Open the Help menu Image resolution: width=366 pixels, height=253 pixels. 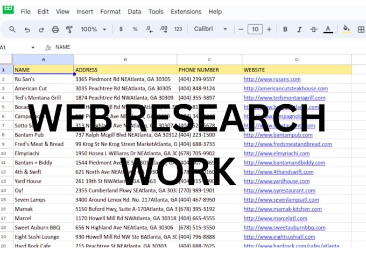pyautogui.click(x=215, y=12)
